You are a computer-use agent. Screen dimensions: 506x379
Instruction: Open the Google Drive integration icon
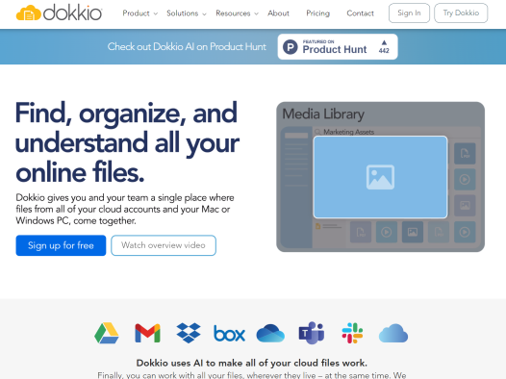[x=107, y=333]
